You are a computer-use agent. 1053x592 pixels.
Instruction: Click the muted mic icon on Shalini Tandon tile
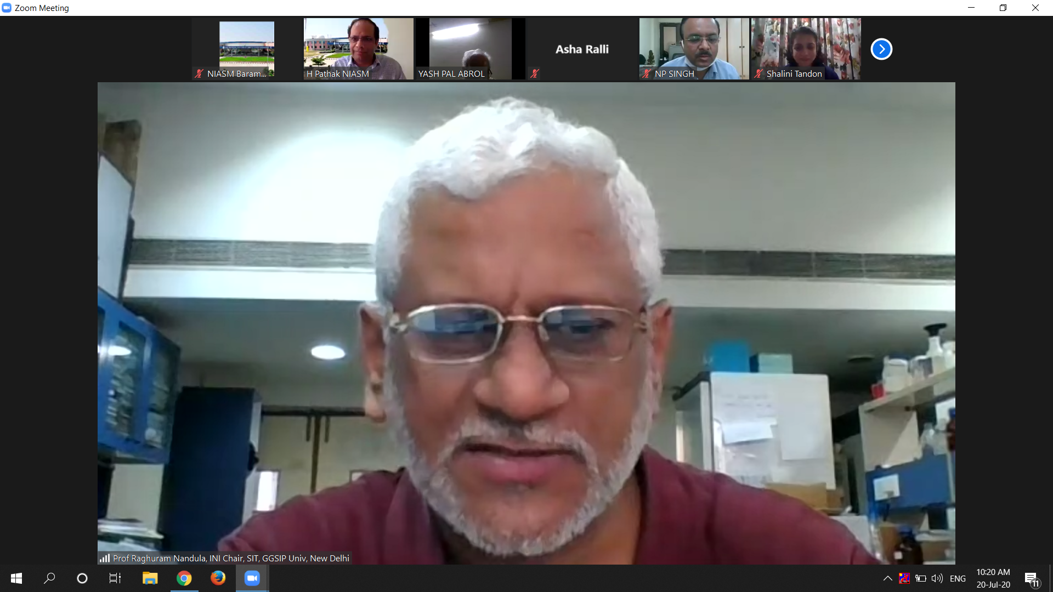[x=758, y=73]
